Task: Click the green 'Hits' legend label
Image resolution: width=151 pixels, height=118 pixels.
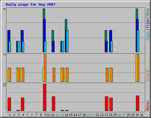Action: [x=148, y=12]
